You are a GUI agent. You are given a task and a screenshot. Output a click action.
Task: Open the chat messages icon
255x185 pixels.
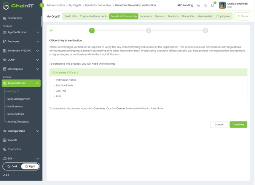click(206, 5)
